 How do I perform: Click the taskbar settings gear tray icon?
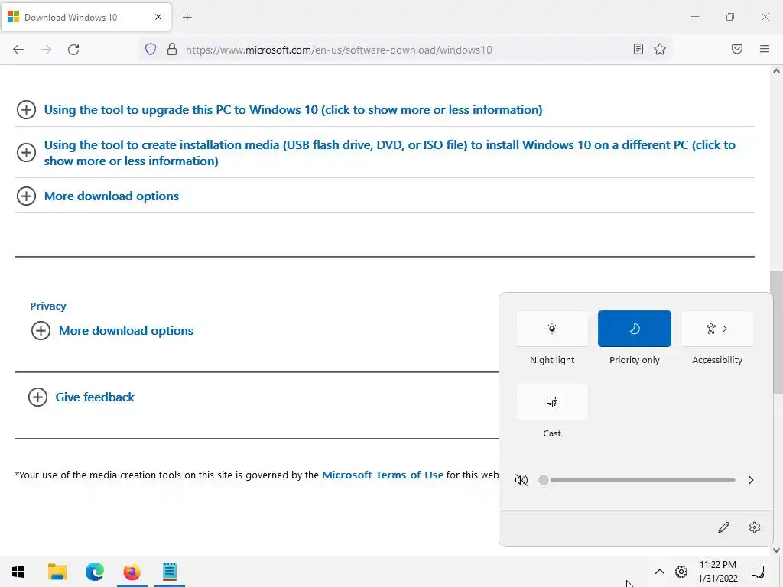tap(681, 572)
